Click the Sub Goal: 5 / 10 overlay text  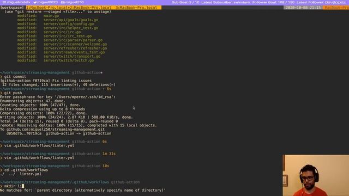coord(185,2)
